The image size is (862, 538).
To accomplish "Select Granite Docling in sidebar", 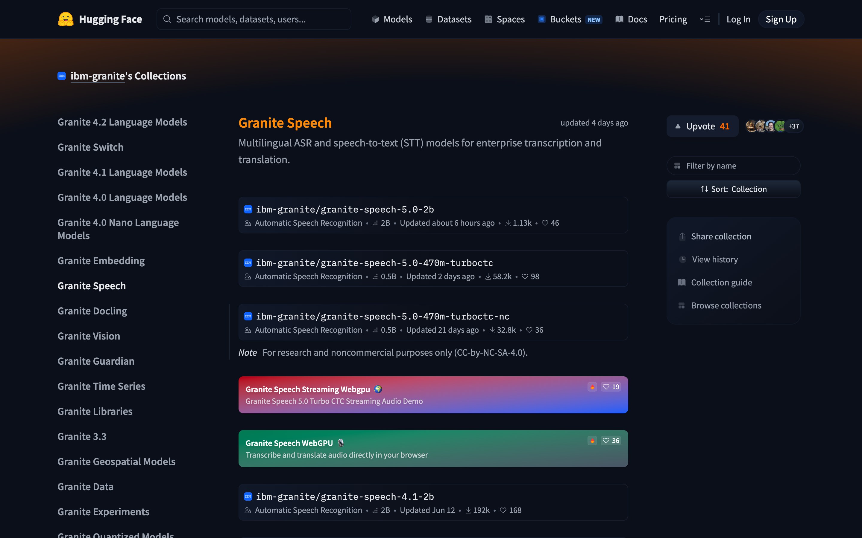I will pyautogui.click(x=92, y=311).
